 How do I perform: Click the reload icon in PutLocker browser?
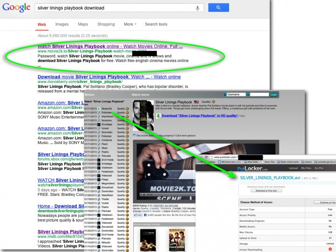[206, 157]
